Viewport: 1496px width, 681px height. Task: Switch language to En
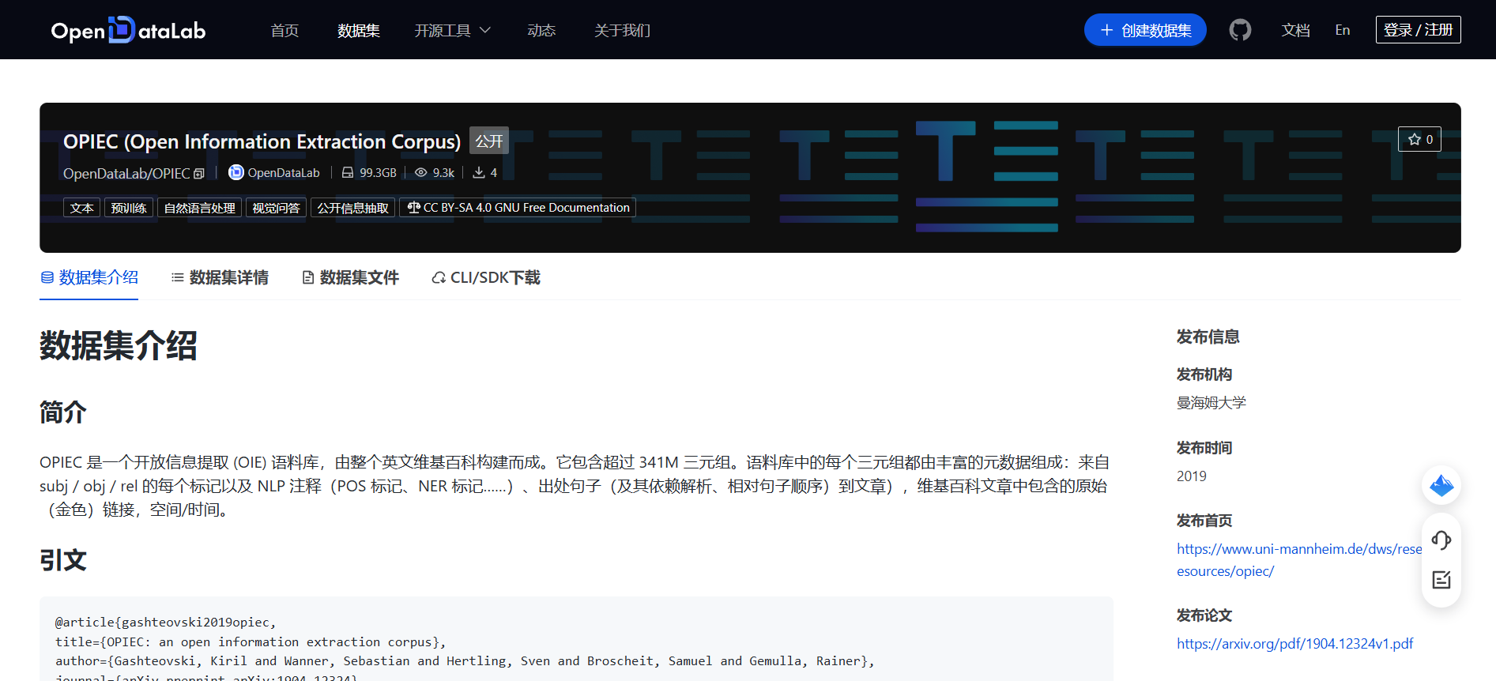1342,30
